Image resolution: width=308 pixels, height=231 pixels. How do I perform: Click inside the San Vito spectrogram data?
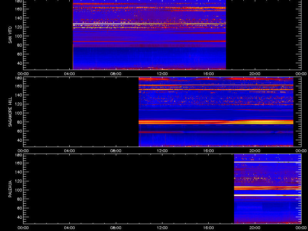pos(149,35)
